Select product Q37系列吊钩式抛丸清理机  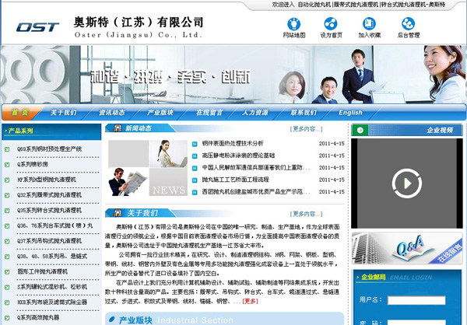click(x=49, y=240)
